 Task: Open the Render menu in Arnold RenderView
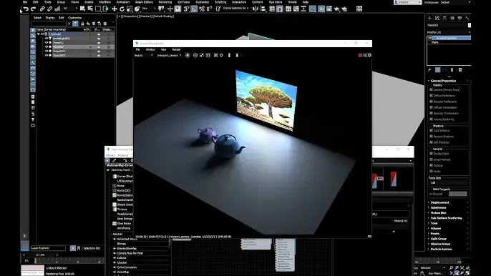pyautogui.click(x=176, y=49)
